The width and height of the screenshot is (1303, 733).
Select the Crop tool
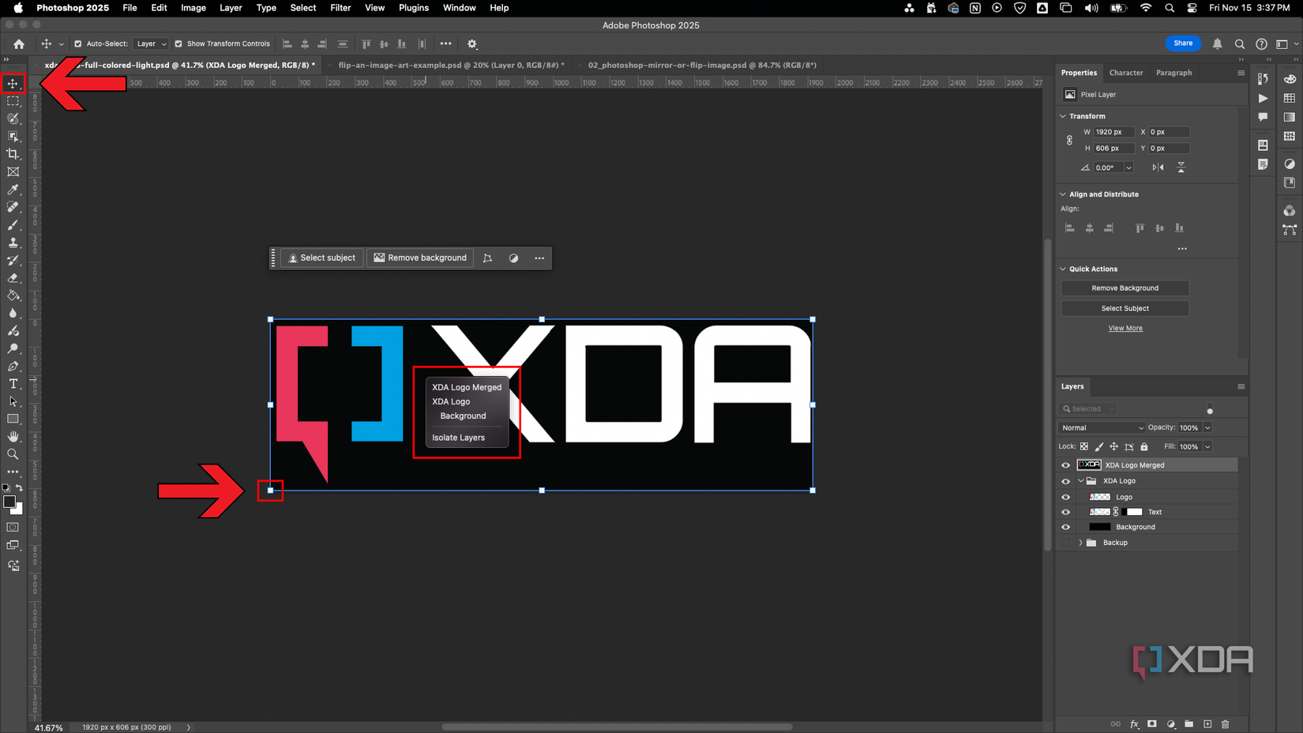pyautogui.click(x=13, y=154)
